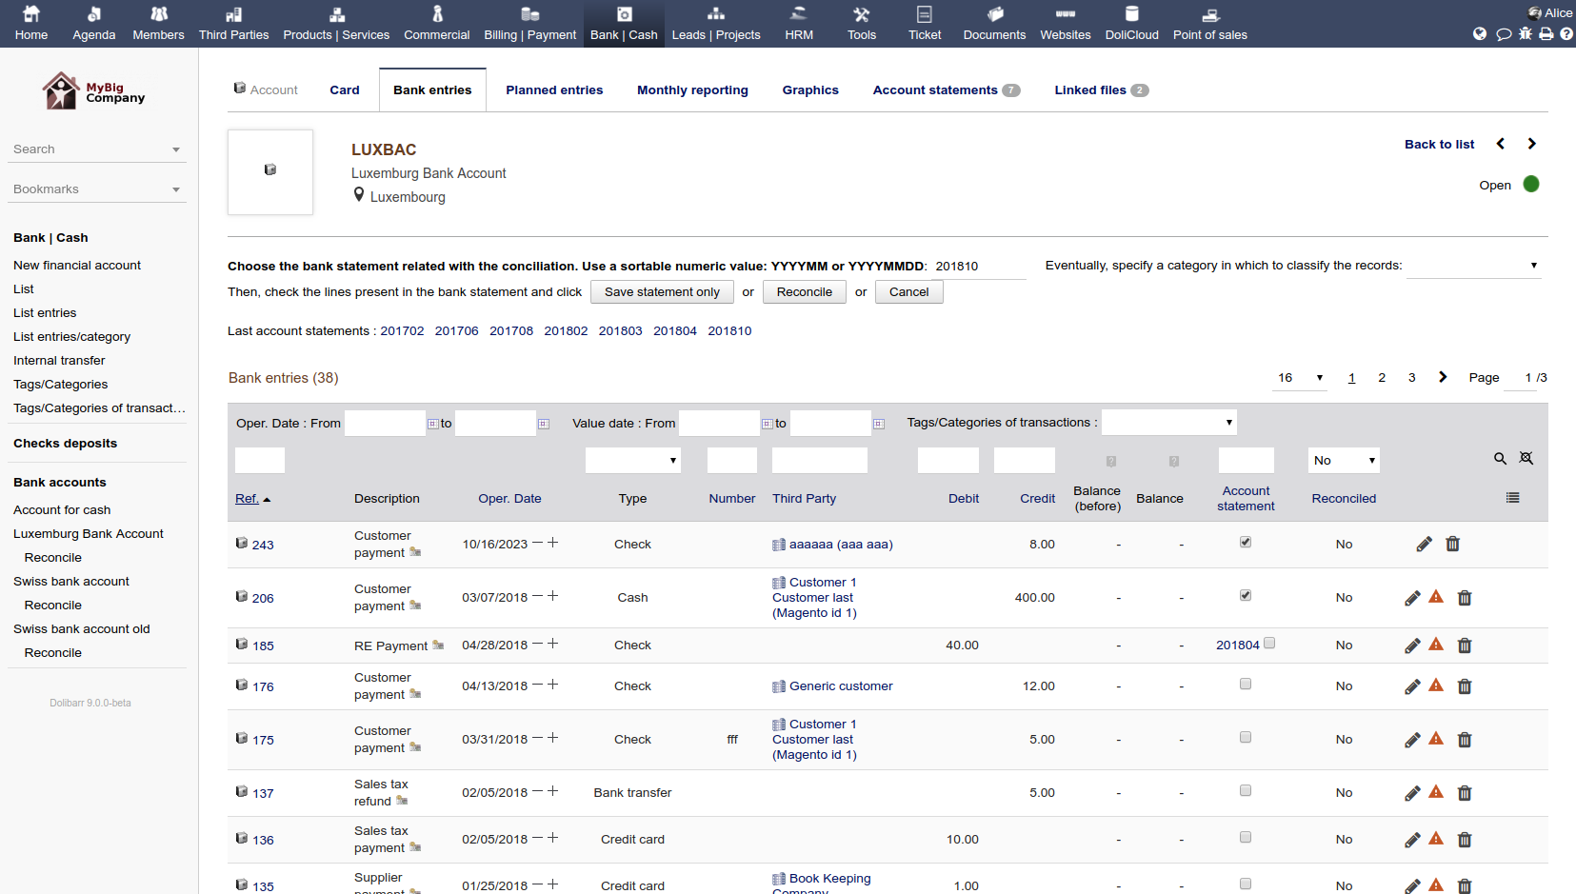Expand the Tags/Categories of transactions dropdown
This screenshot has width=1576, height=894.
coord(1168,423)
